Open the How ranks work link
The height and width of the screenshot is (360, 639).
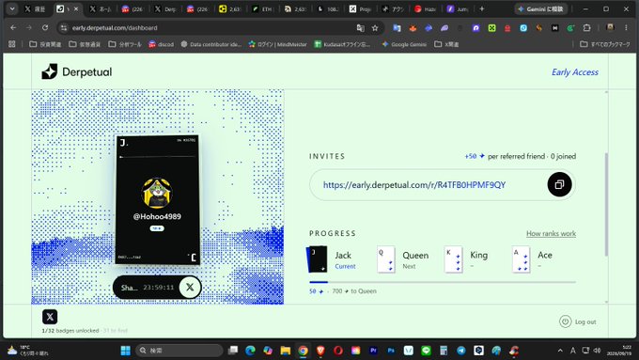[x=551, y=233]
